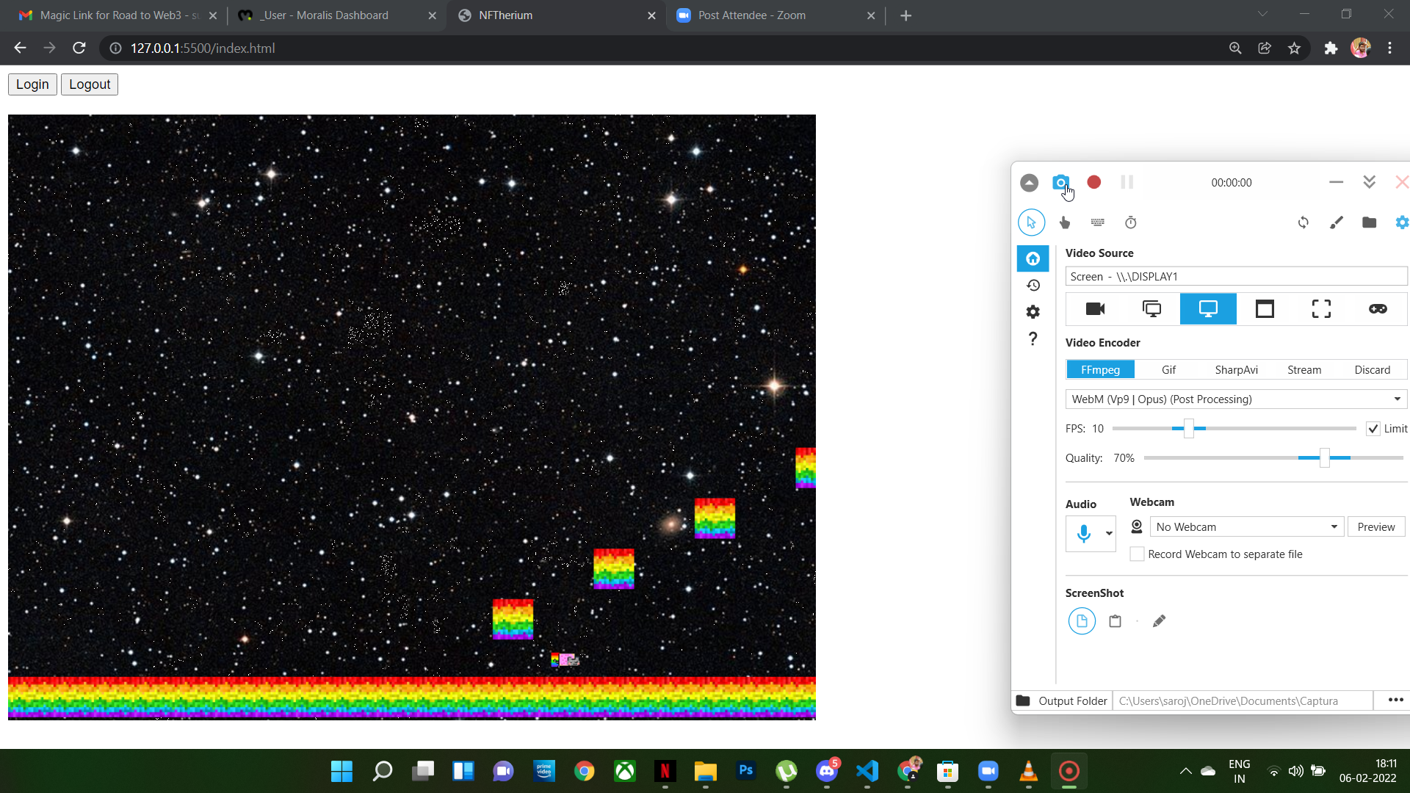Select the keyboard shortcut tool icon
The image size is (1410, 793).
click(1097, 222)
